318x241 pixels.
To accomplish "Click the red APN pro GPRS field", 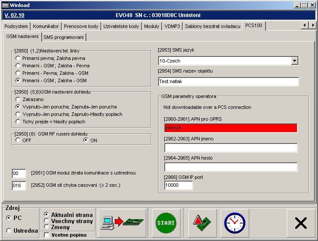I will pyautogui.click(x=230, y=128).
